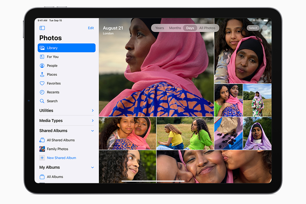Select the Days view tab
The height and width of the screenshot is (204, 306).
click(190, 28)
